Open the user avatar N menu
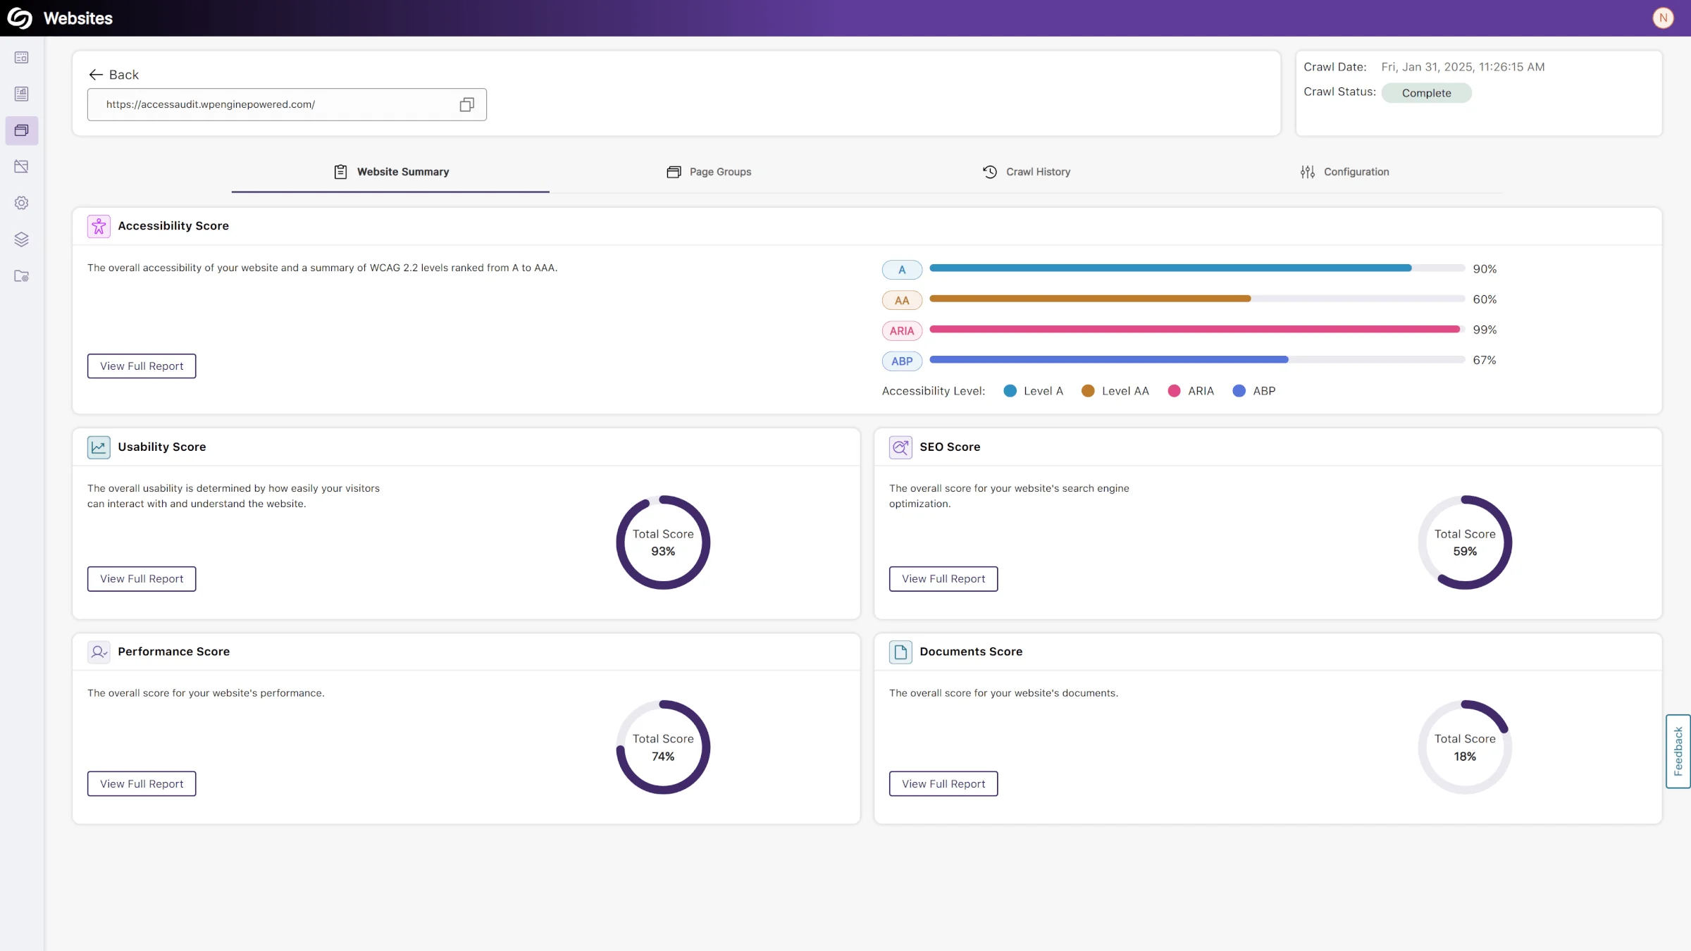Image resolution: width=1691 pixels, height=951 pixels. (x=1664, y=18)
